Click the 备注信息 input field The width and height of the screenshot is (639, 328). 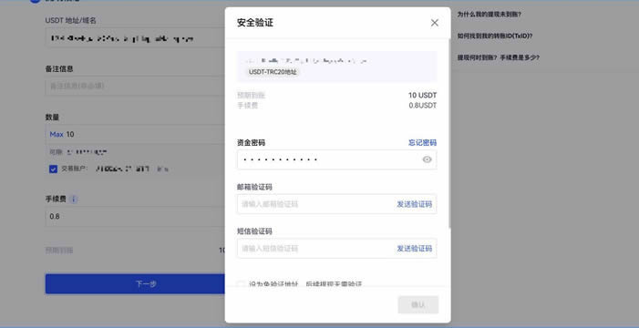135,86
